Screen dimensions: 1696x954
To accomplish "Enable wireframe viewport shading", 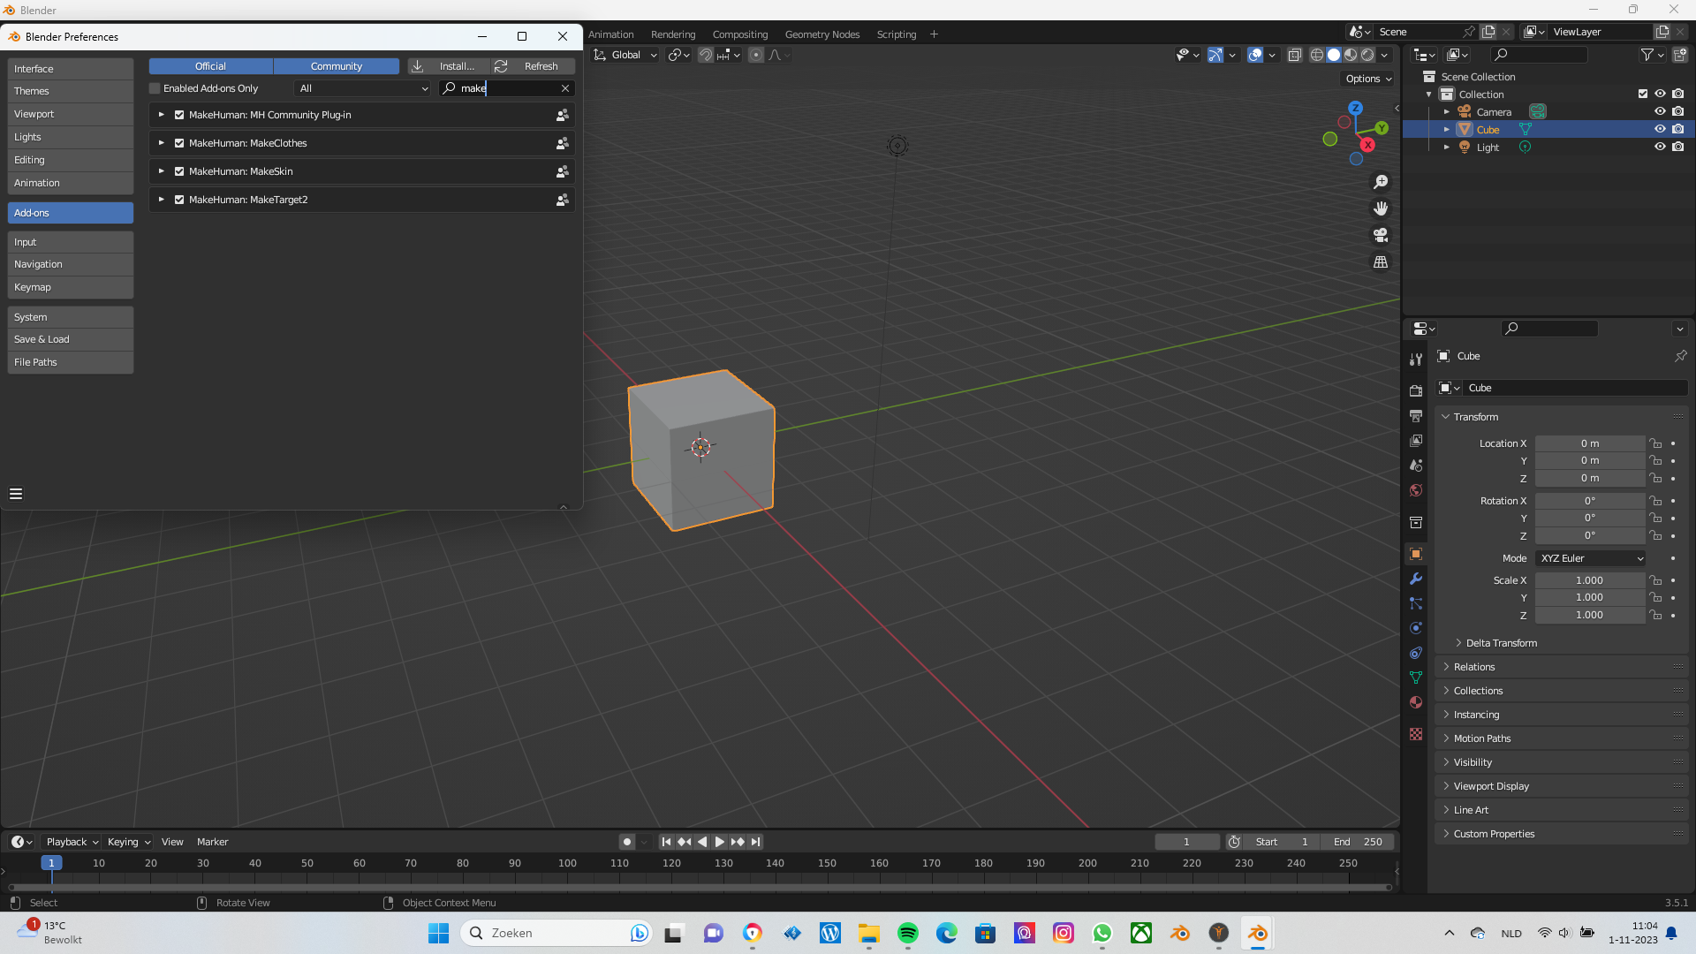I will point(1317,55).
